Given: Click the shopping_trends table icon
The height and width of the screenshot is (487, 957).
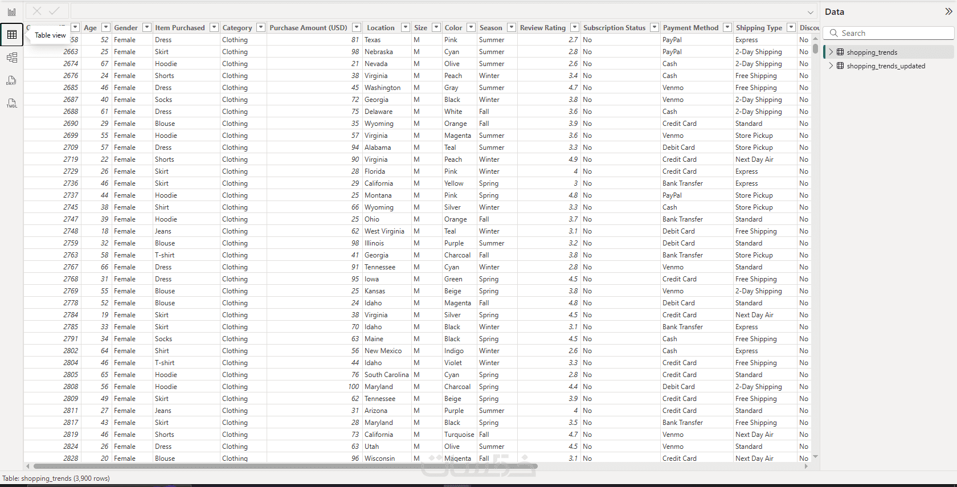Looking at the screenshot, I should [x=840, y=52].
